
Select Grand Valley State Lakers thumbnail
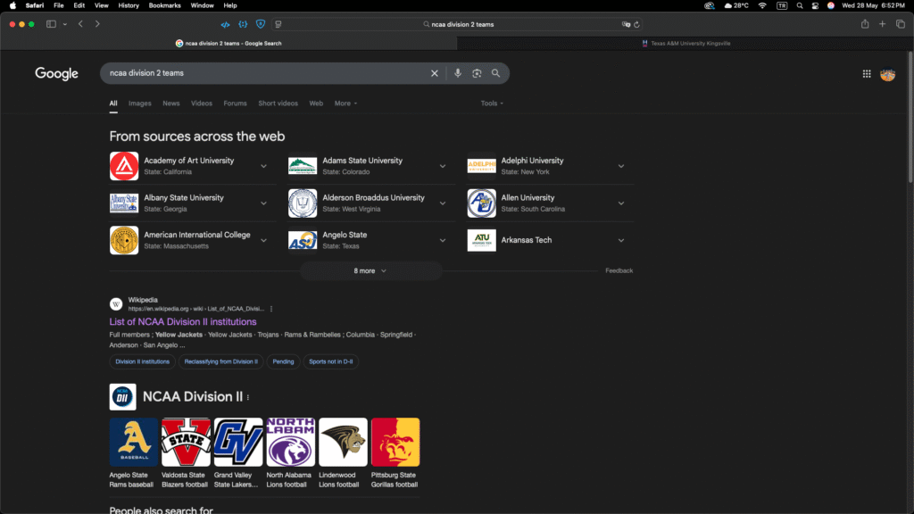pos(238,443)
